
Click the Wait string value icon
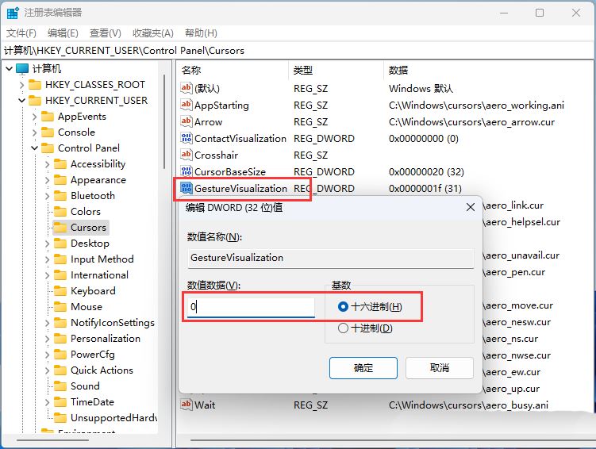click(x=186, y=405)
